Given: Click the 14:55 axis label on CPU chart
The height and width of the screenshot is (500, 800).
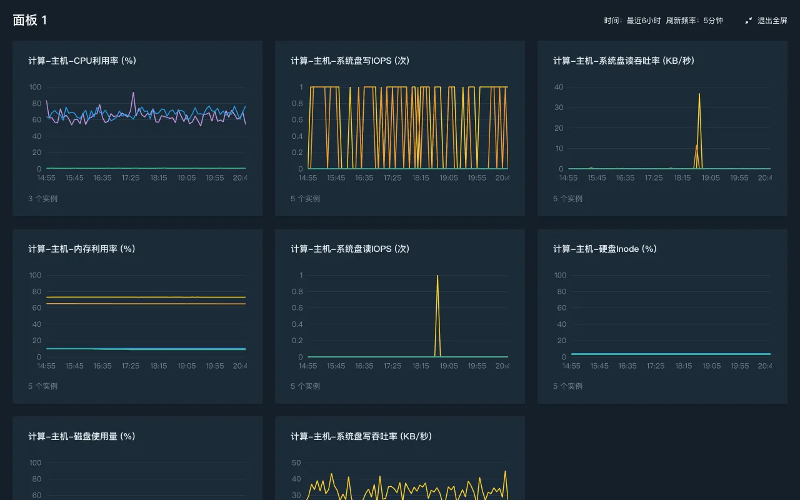Looking at the screenshot, I should coord(46,177).
